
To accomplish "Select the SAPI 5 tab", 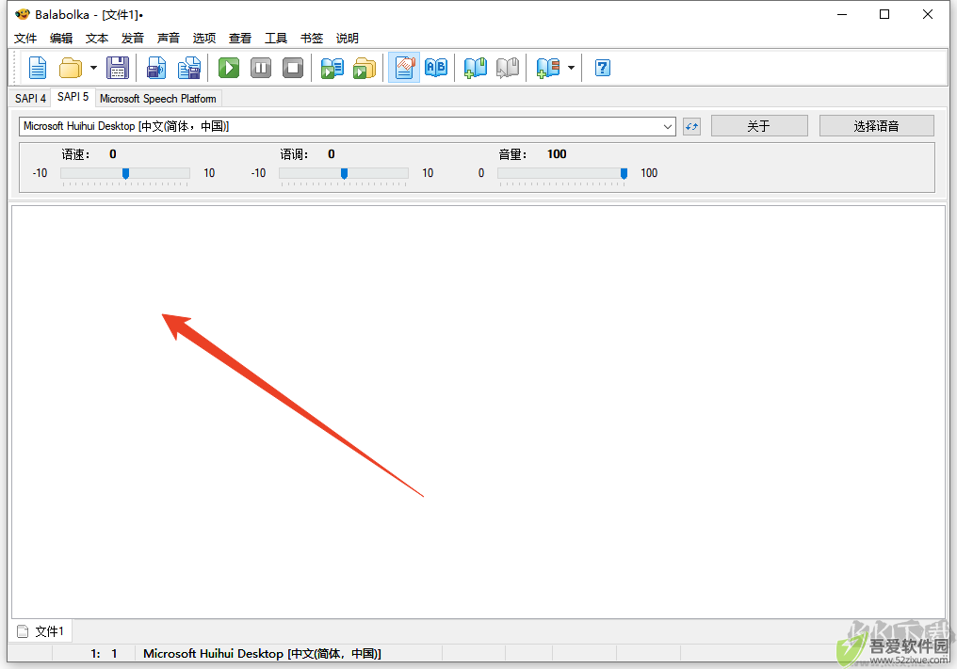I will [73, 97].
